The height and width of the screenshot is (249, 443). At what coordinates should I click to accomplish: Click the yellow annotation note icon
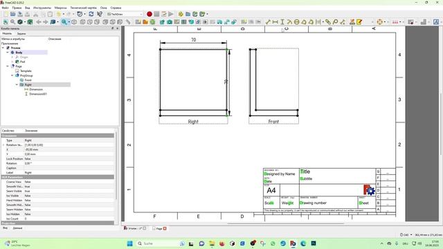click(359, 21)
